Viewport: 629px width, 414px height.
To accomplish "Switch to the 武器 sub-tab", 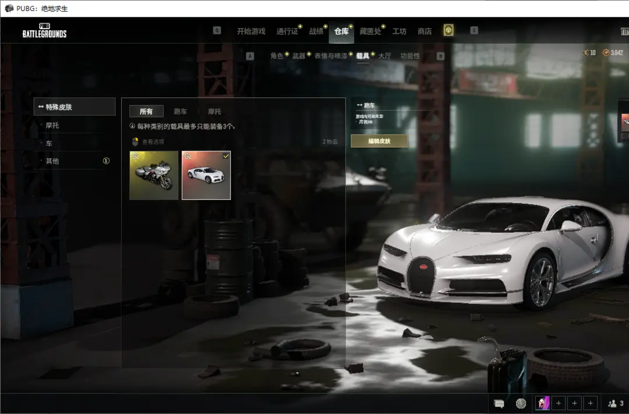I will 299,56.
